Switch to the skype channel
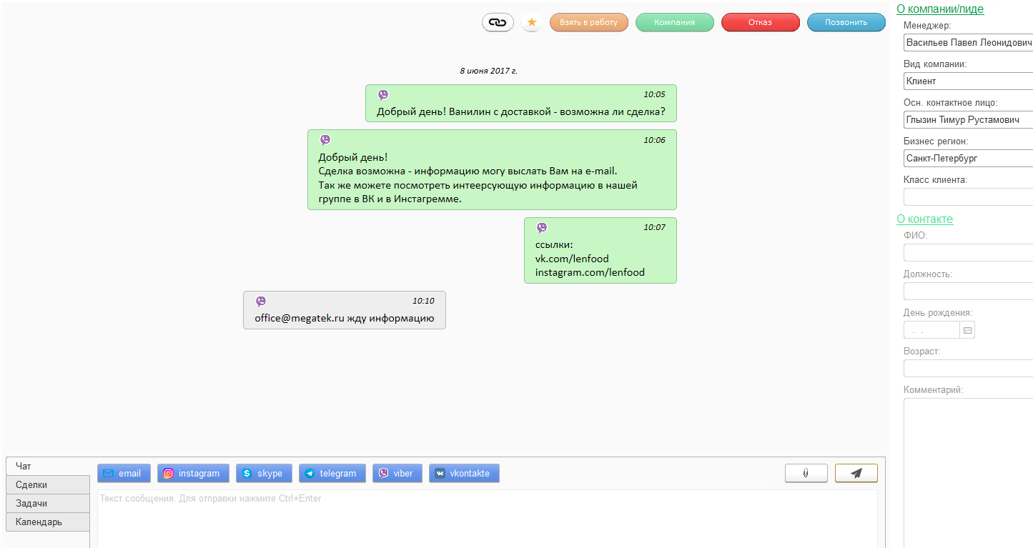Viewport: 1033px width, 548px height. 264,473
